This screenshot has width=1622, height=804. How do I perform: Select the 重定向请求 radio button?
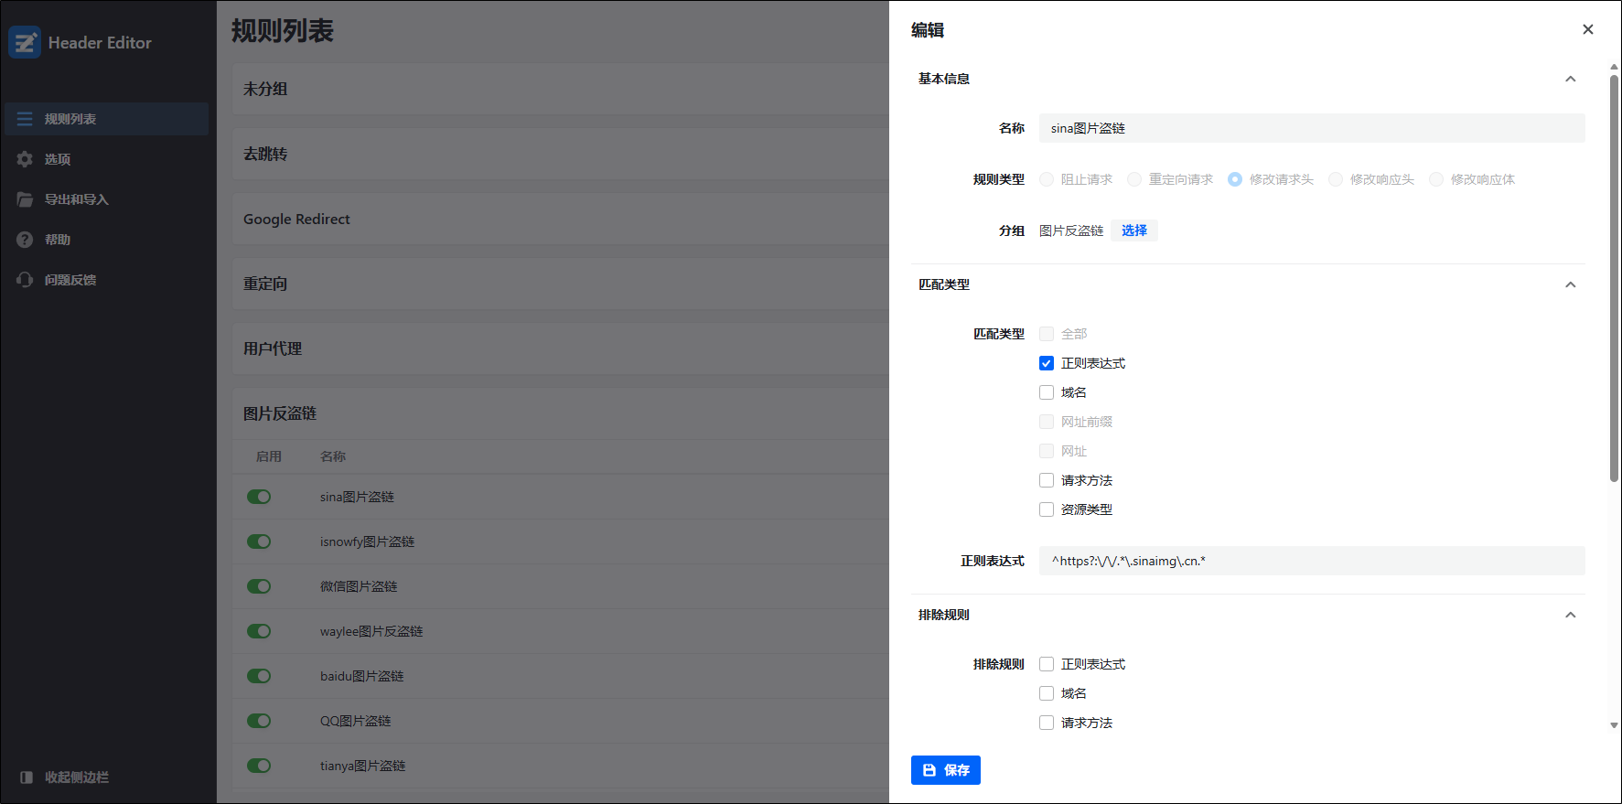tap(1134, 179)
